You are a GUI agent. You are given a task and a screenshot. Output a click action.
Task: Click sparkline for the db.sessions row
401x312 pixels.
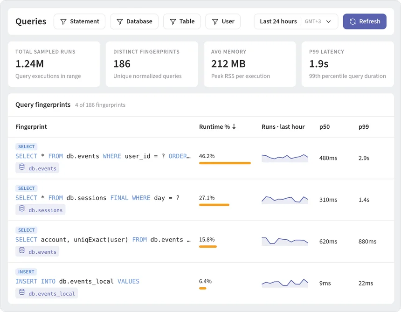284,200
